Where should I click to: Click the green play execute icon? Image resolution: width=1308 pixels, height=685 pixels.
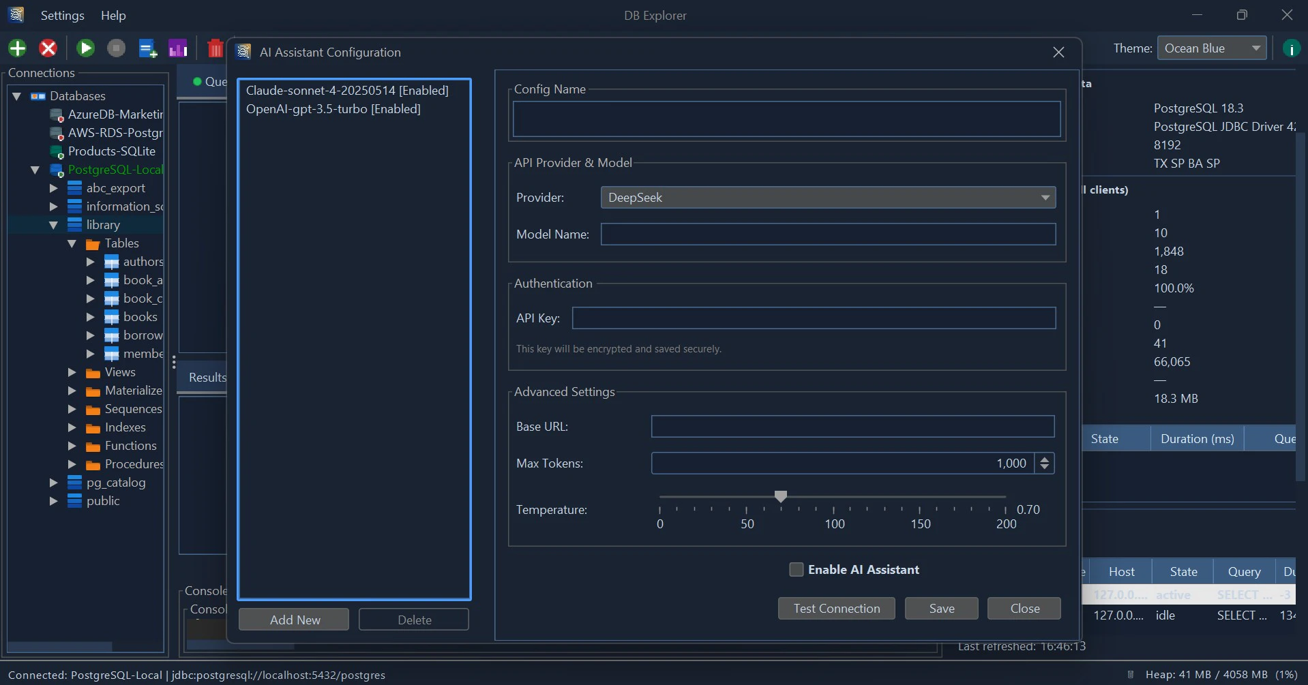point(85,48)
